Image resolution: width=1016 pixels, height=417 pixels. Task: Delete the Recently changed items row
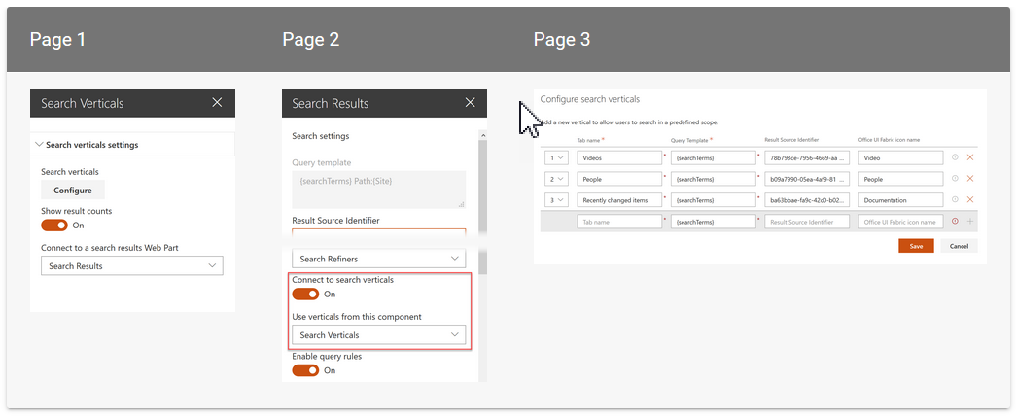click(970, 200)
